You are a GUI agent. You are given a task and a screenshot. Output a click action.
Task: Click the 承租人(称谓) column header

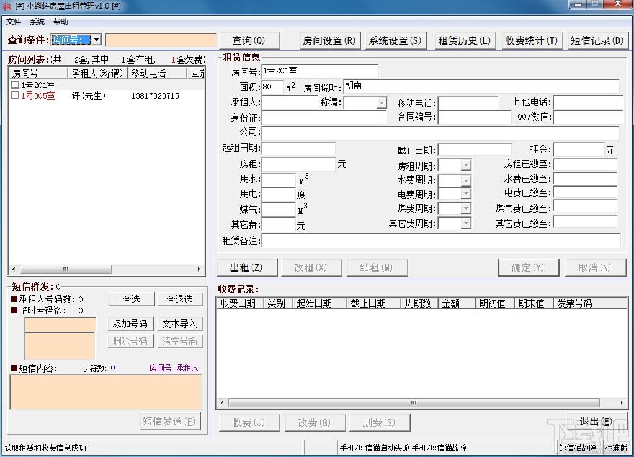pos(97,73)
